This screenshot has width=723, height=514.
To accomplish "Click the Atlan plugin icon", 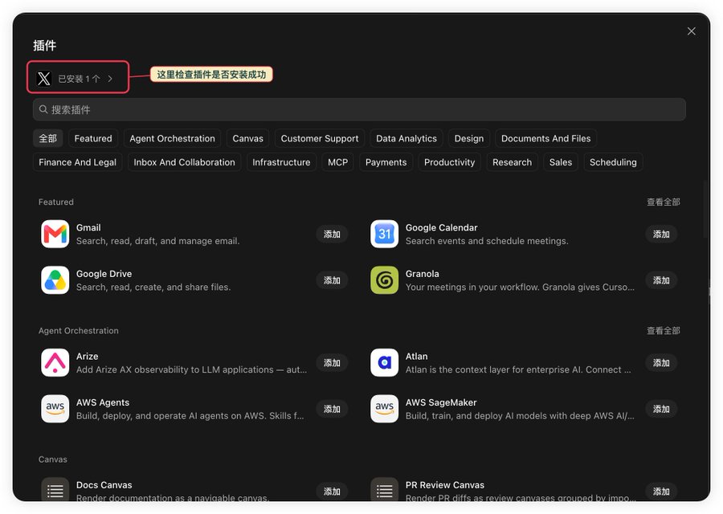I will coord(384,363).
